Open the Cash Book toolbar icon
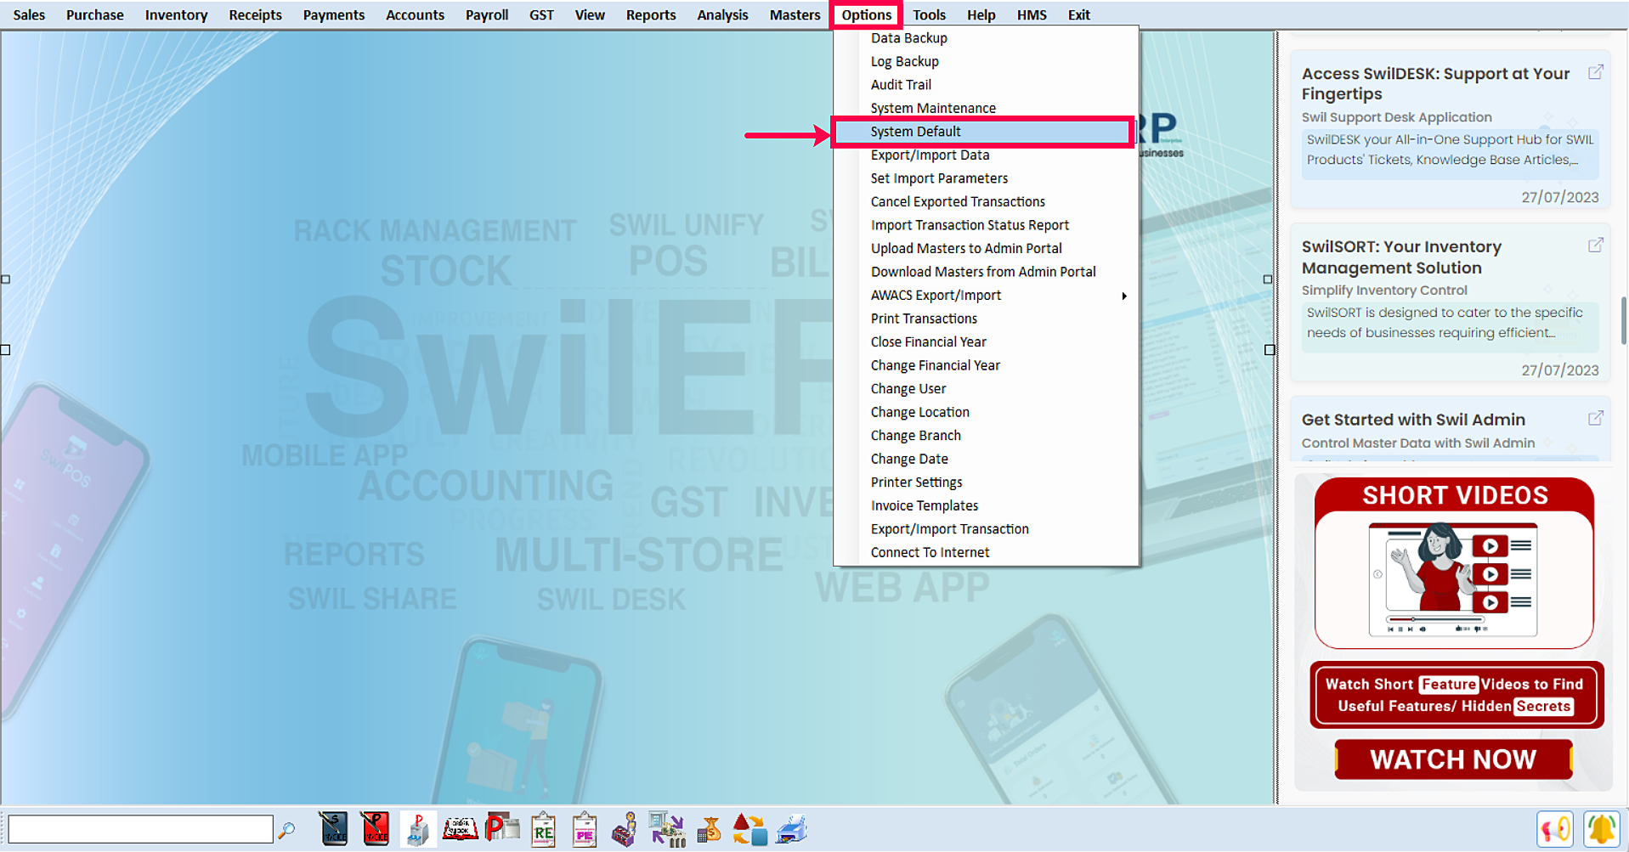The height and width of the screenshot is (852, 1629). click(x=460, y=829)
